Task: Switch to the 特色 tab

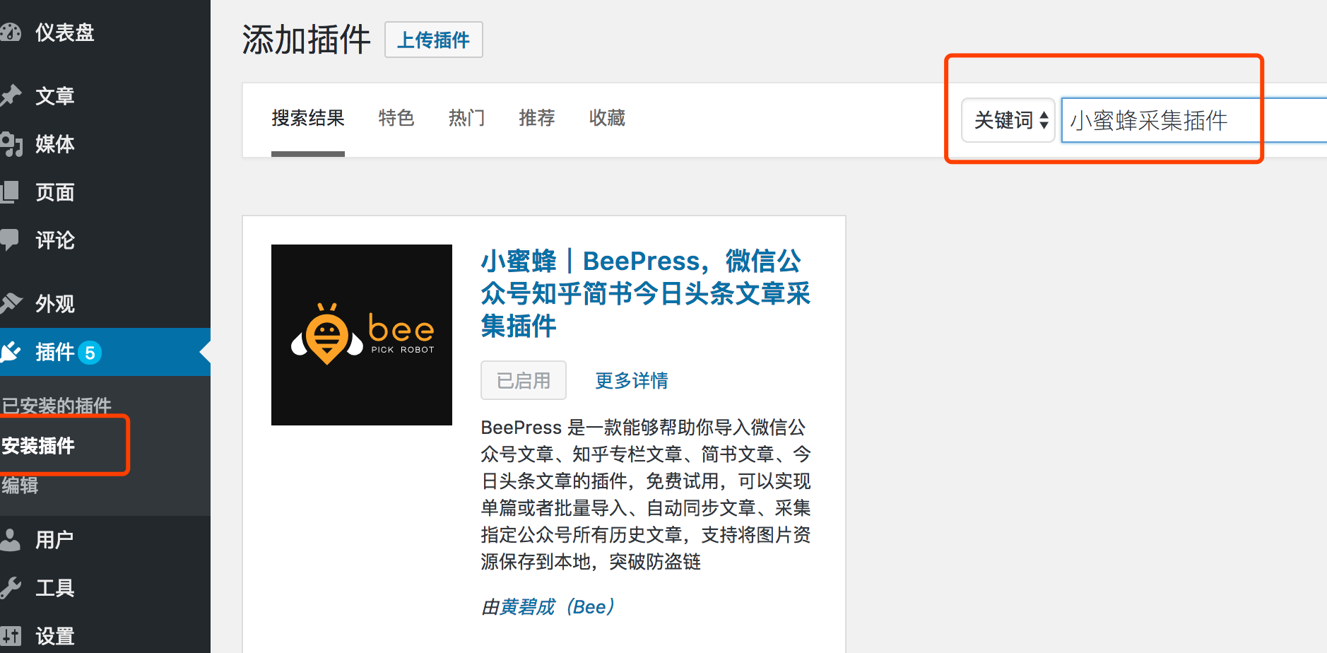Action: pos(396,118)
